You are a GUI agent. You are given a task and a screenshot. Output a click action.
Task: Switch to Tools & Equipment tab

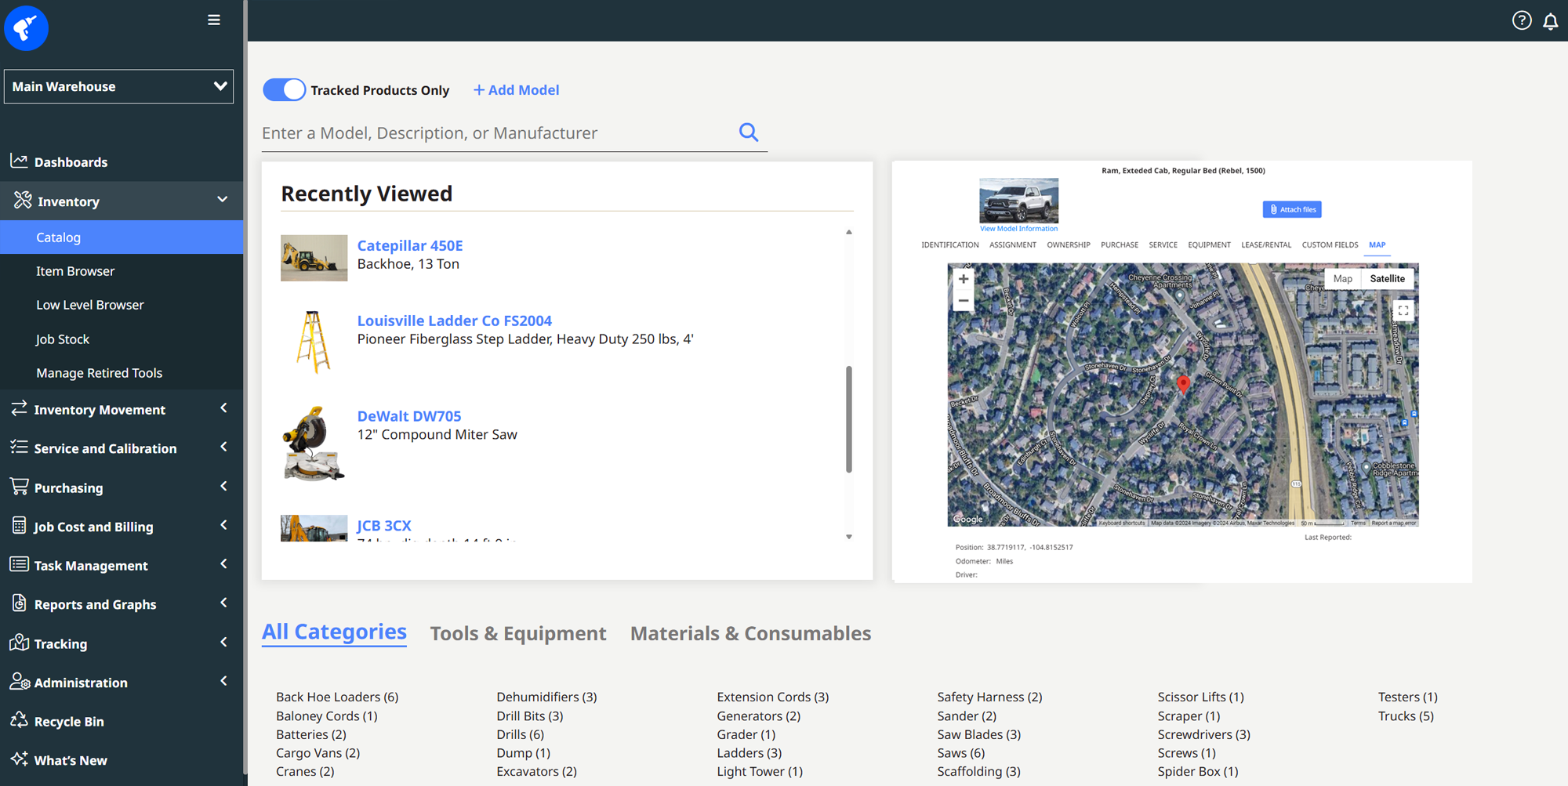517,633
